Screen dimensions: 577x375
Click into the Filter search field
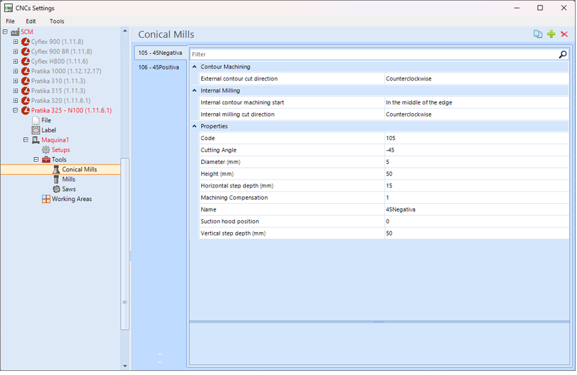pyautogui.click(x=374, y=54)
